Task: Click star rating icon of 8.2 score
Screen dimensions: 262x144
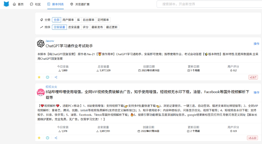Action: point(231,70)
